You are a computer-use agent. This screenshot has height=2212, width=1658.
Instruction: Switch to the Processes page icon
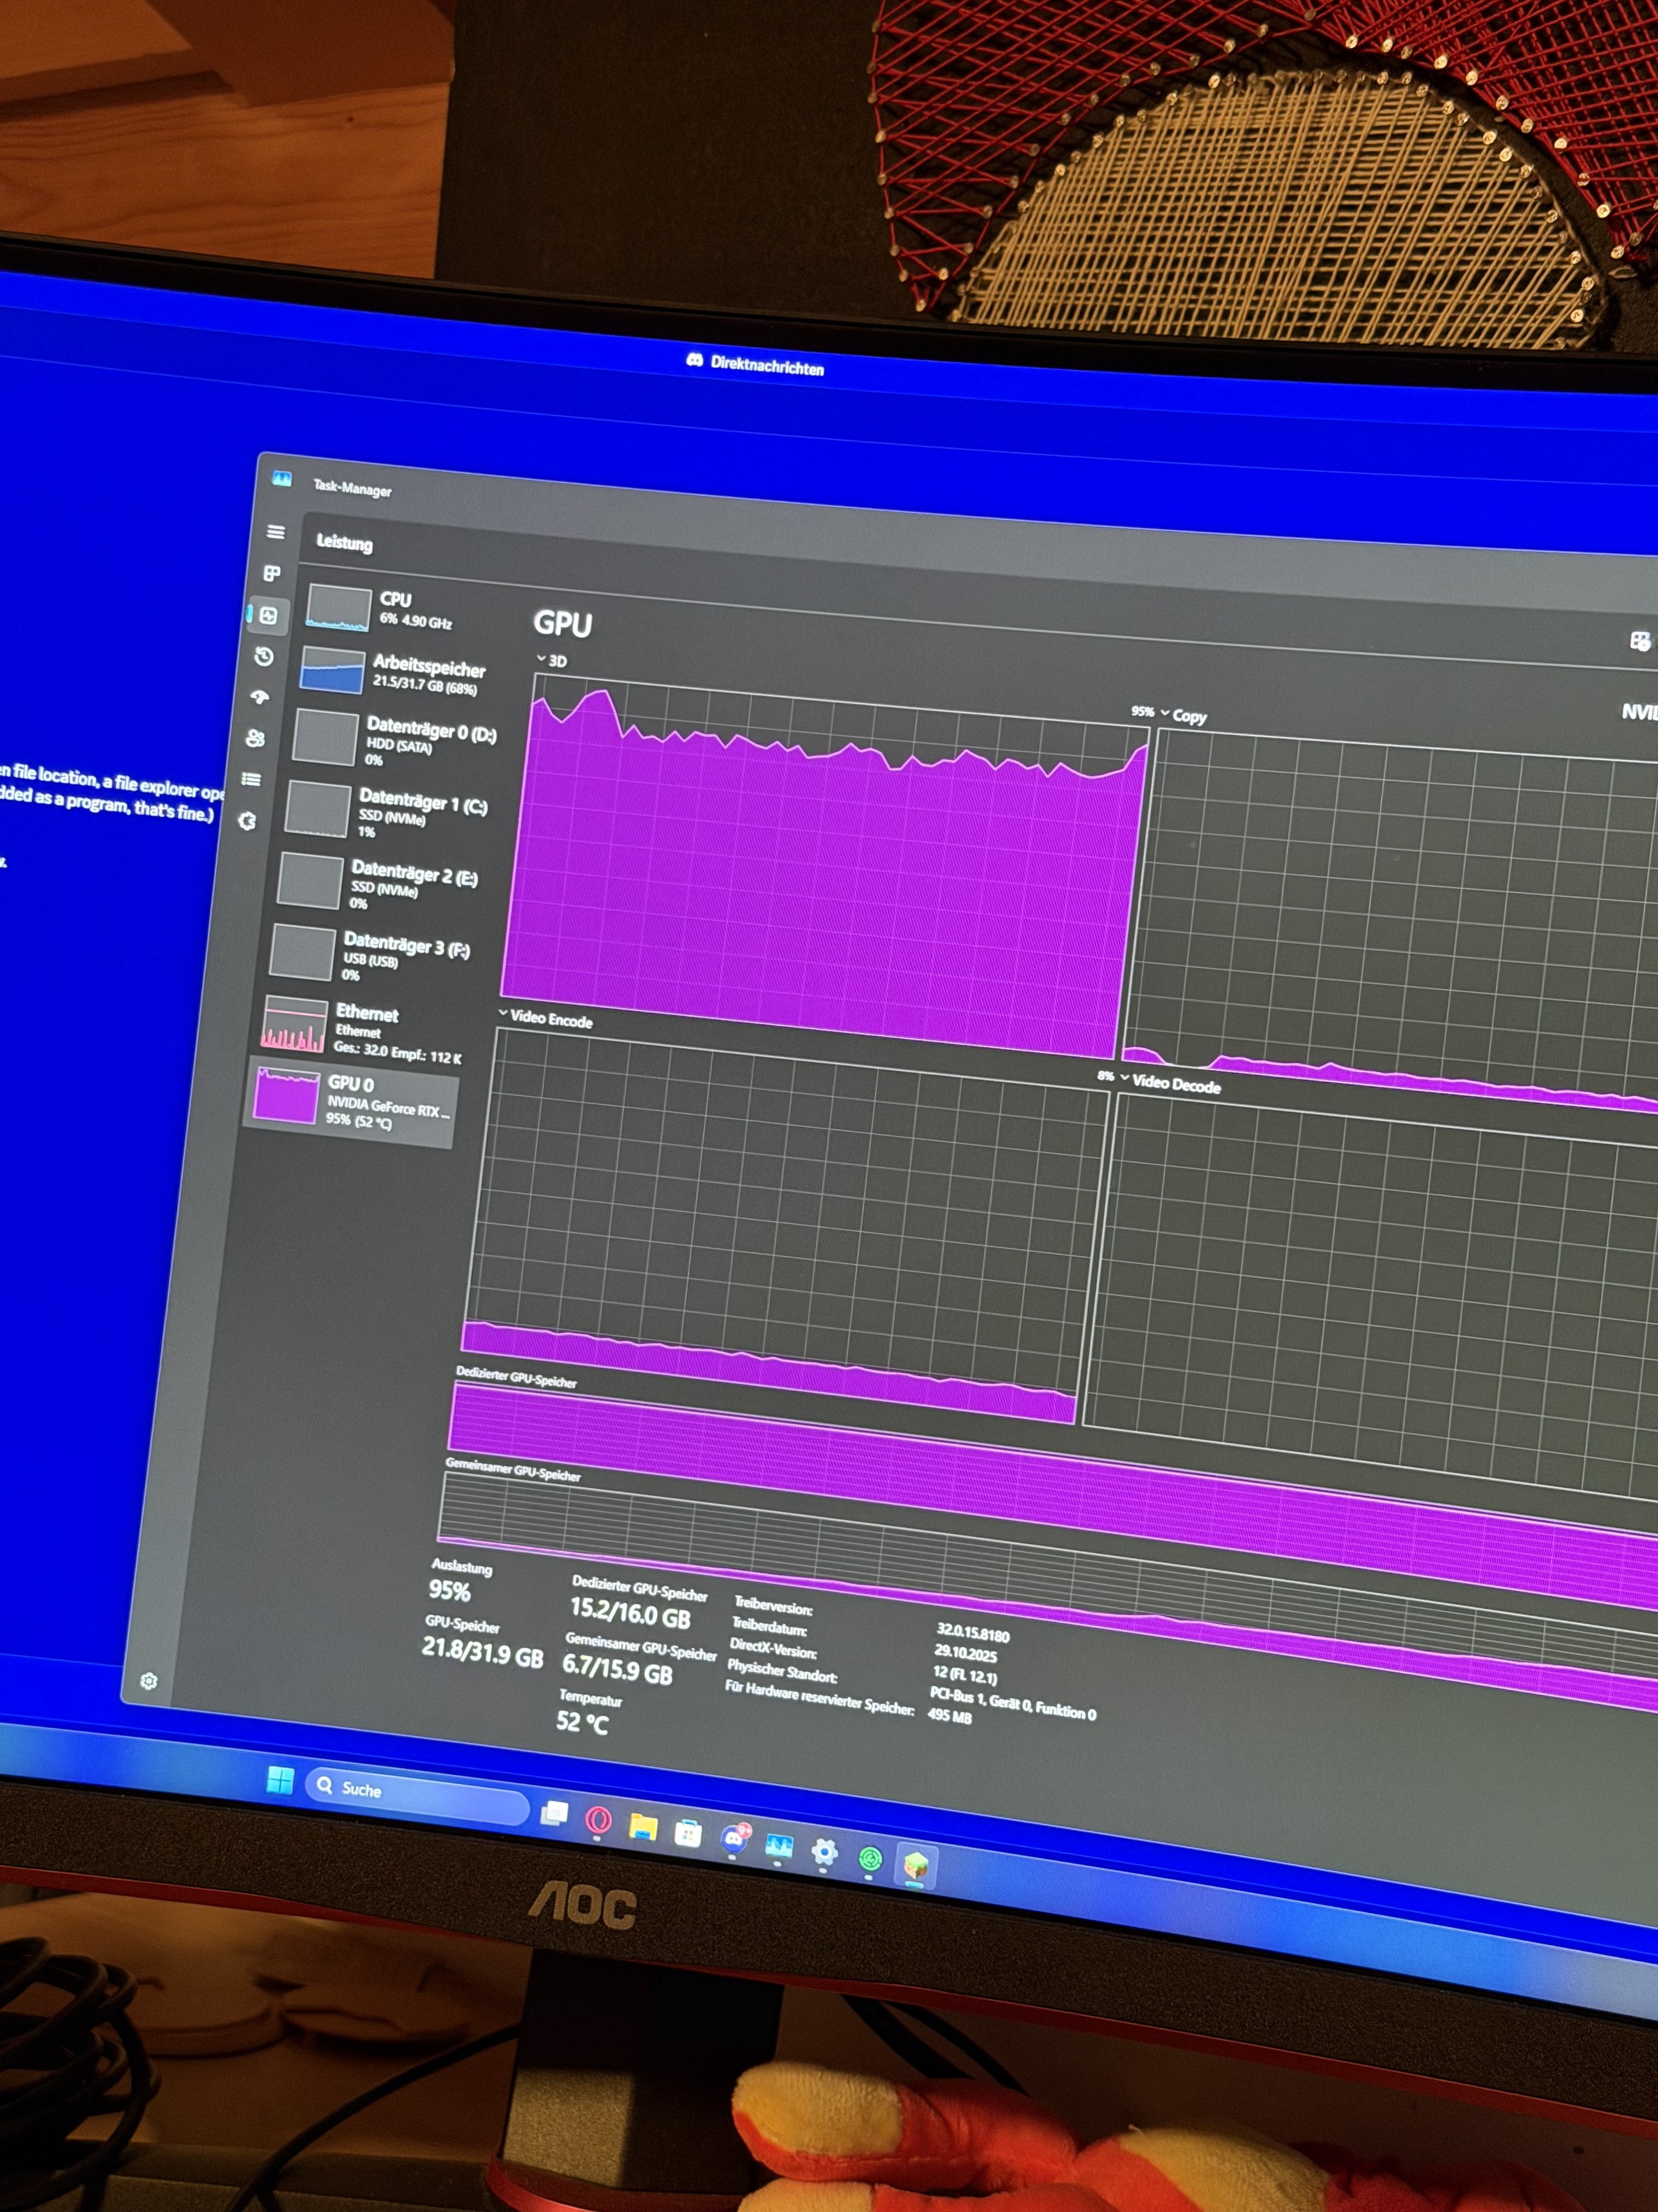[272, 573]
